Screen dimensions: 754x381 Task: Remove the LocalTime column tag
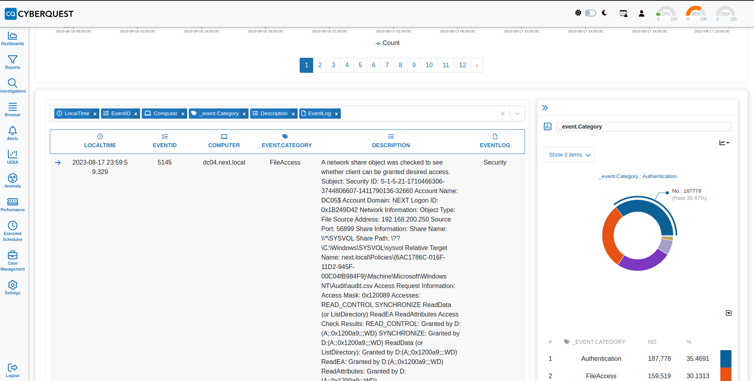[x=95, y=114]
